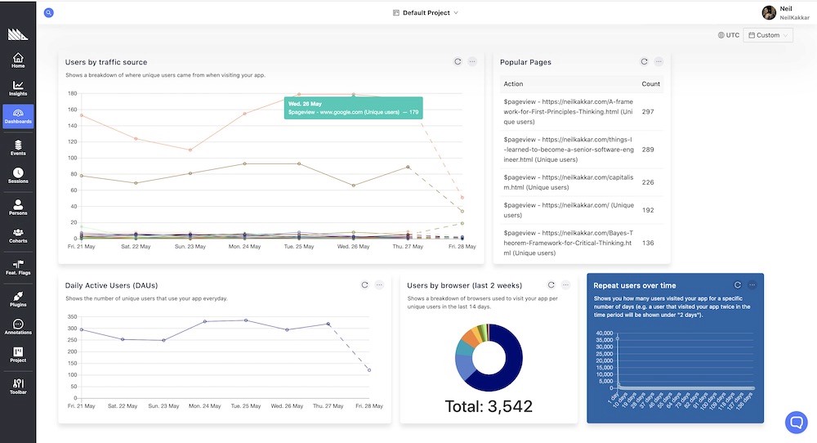Viewport: 817px width, 443px height.
Task: Open the Custom date range dropdown
Action: click(x=768, y=35)
